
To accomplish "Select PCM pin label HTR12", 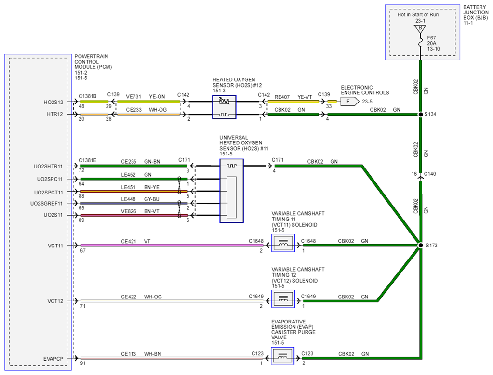I will pyautogui.click(x=55, y=114).
